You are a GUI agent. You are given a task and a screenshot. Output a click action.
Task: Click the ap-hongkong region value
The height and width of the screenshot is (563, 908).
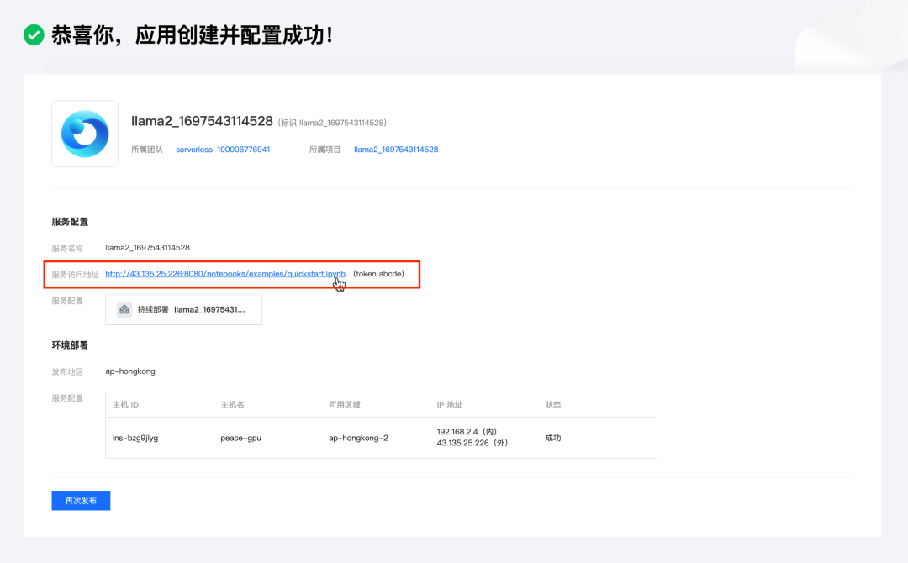[130, 371]
